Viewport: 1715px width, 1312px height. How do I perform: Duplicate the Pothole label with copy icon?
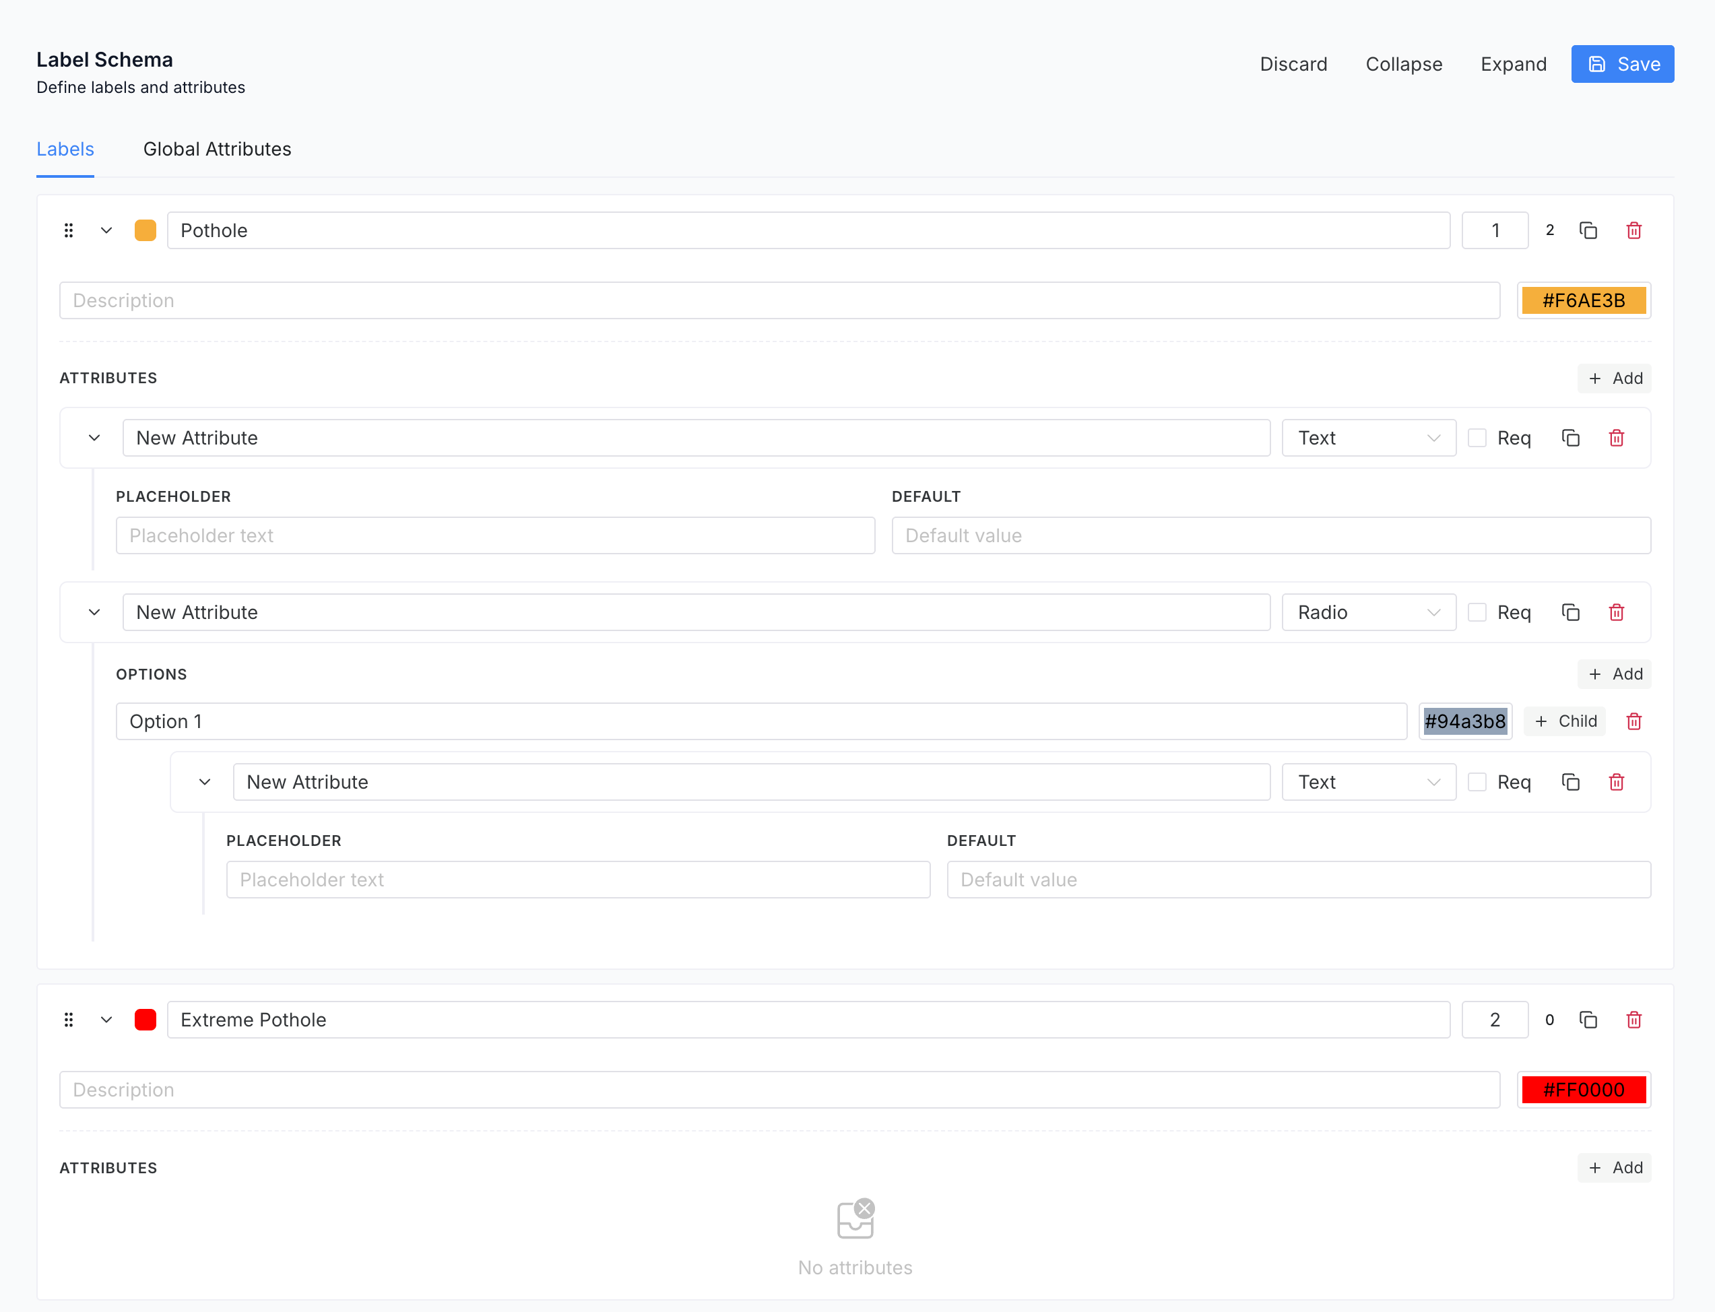pyautogui.click(x=1588, y=230)
